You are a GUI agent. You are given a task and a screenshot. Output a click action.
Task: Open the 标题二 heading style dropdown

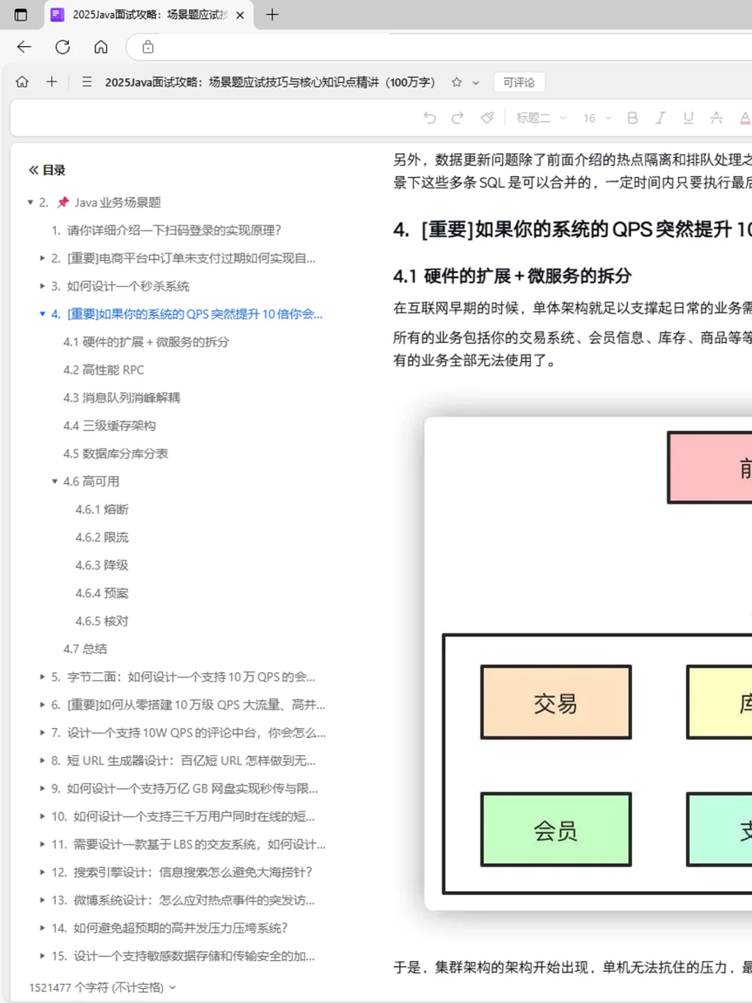pyautogui.click(x=541, y=118)
